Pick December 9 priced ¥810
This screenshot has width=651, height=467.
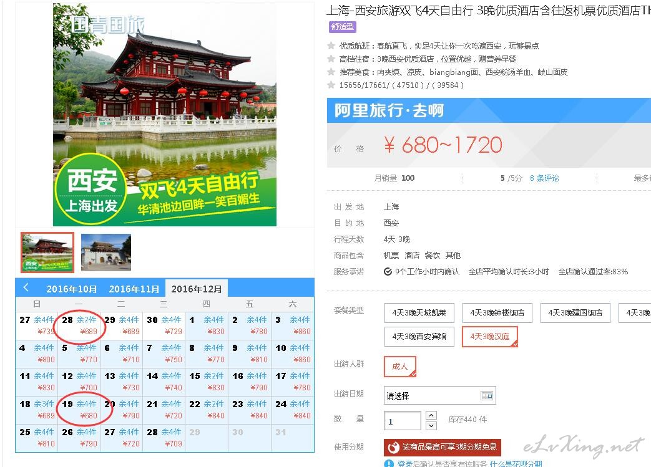click(250, 354)
